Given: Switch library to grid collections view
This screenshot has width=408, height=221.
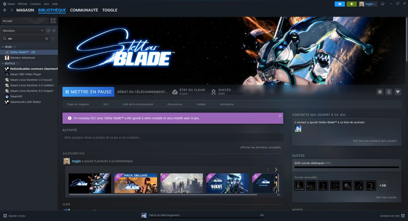Looking at the screenshot, I should 53,21.
